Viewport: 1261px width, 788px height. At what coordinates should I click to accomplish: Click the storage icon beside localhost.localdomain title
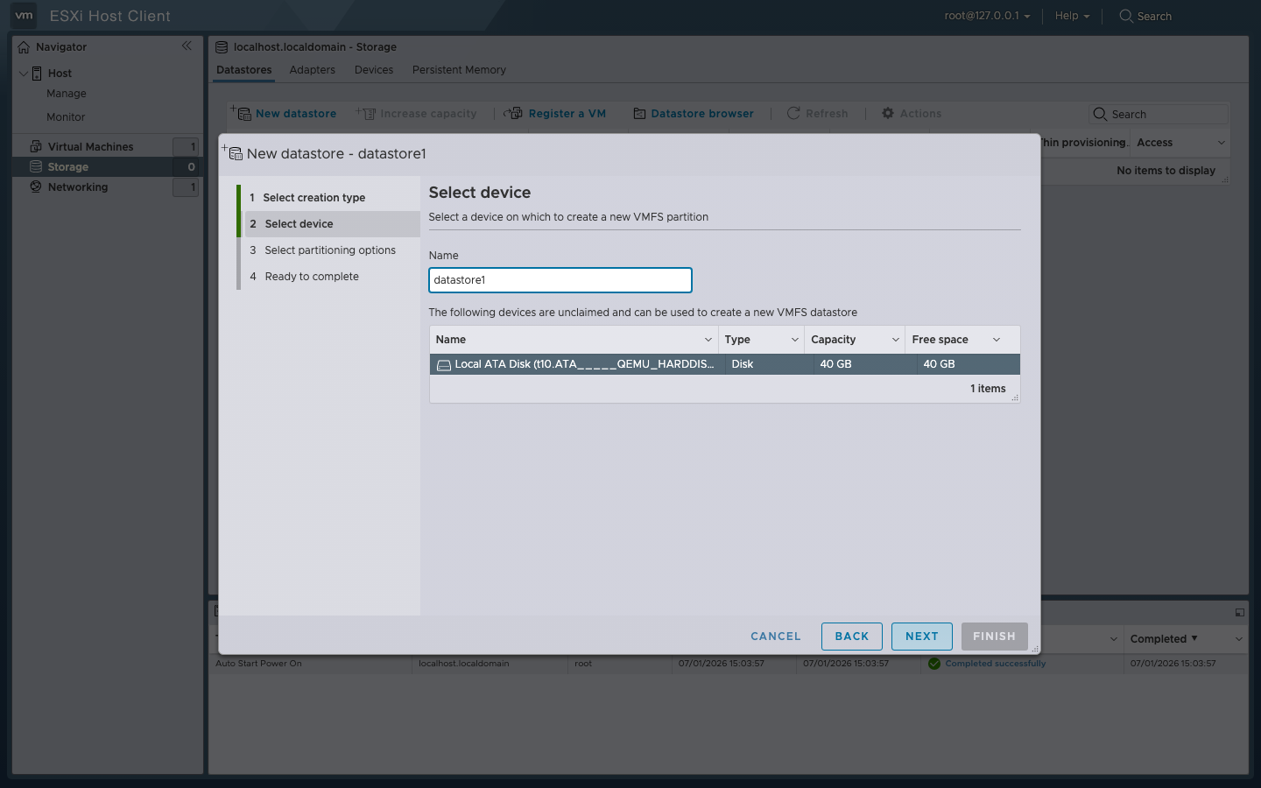click(x=222, y=47)
